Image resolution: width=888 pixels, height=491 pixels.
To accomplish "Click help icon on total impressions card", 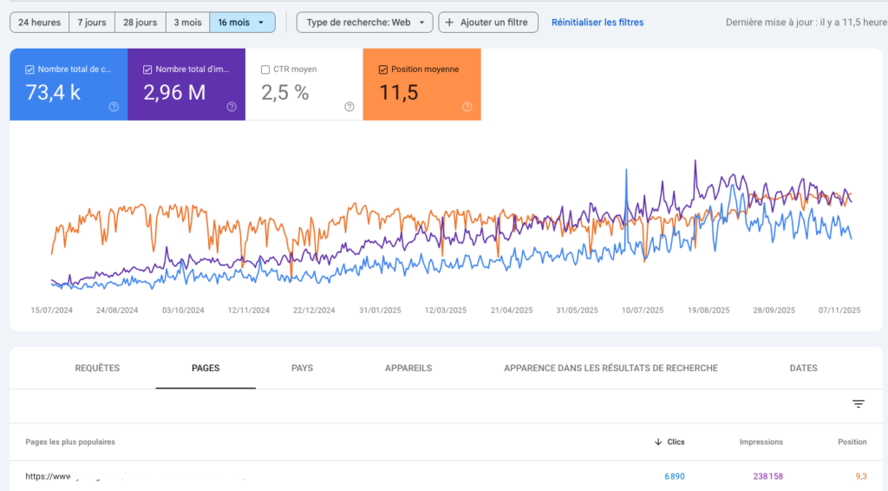I will [232, 107].
